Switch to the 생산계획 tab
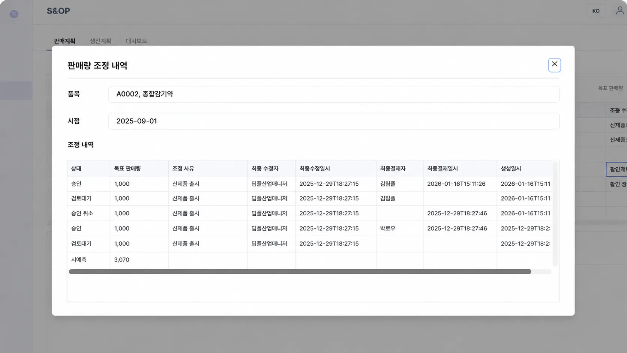 point(100,41)
